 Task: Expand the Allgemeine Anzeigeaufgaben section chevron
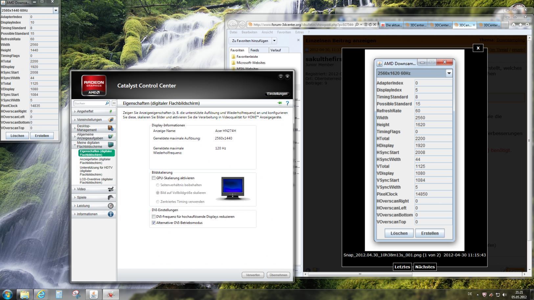[75, 136]
